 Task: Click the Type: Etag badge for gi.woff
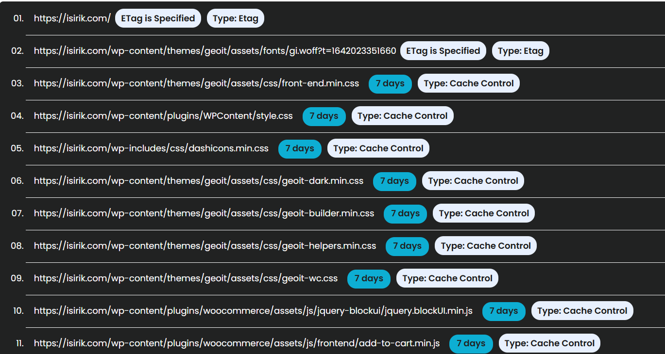[521, 51]
